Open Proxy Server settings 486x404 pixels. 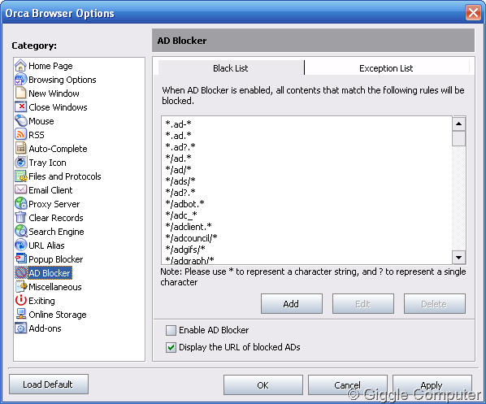coord(54,204)
